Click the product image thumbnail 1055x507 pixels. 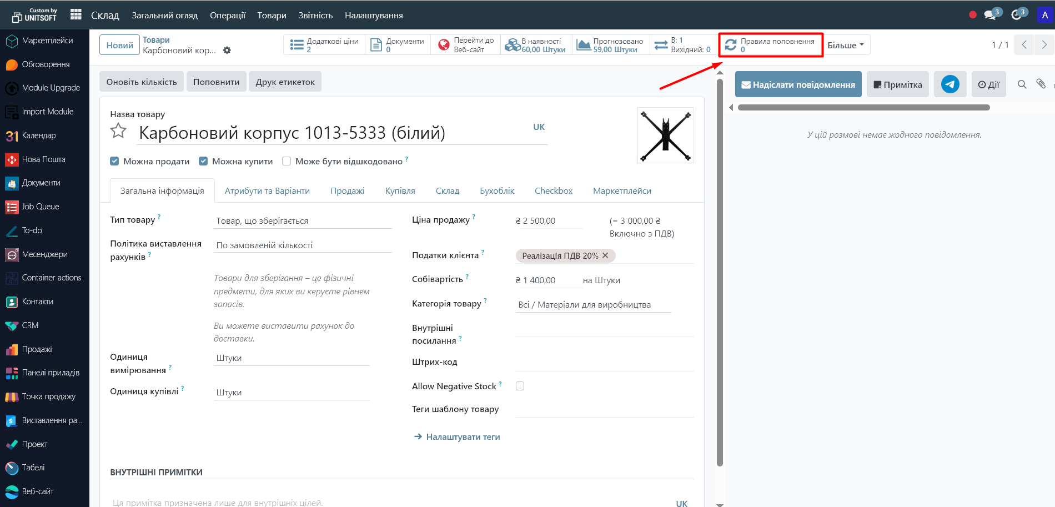click(x=665, y=135)
